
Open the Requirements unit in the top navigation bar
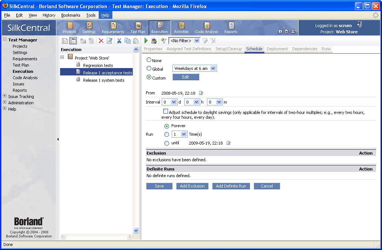click(113, 28)
